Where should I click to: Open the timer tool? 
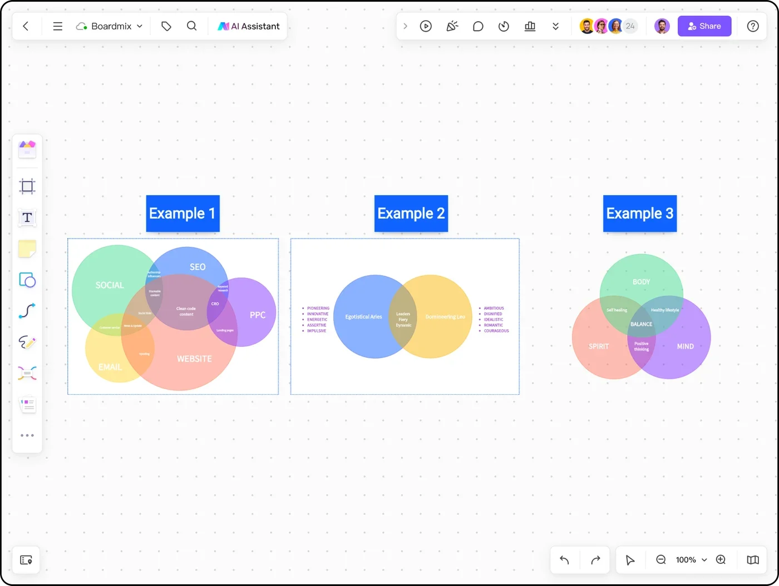(504, 26)
